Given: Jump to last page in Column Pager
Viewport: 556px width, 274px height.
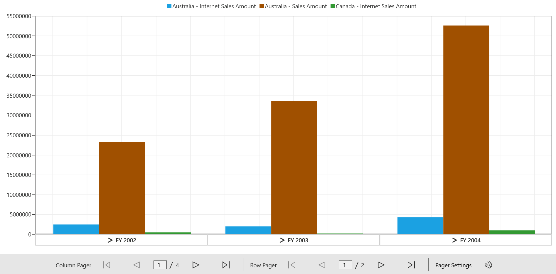Looking at the screenshot, I should tap(226, 265).
